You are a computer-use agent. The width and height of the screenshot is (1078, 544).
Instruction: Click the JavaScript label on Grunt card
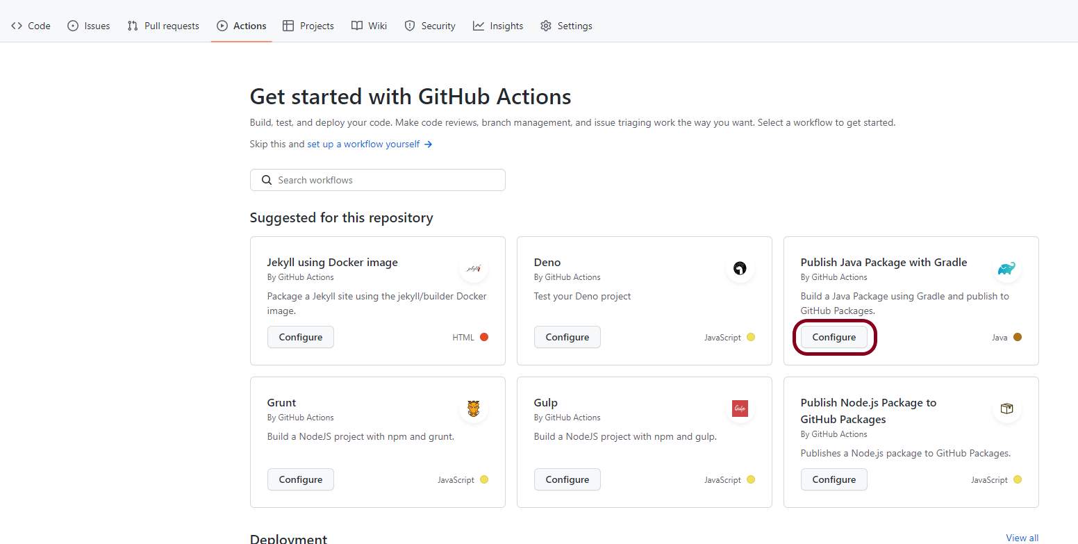[456, 480]
